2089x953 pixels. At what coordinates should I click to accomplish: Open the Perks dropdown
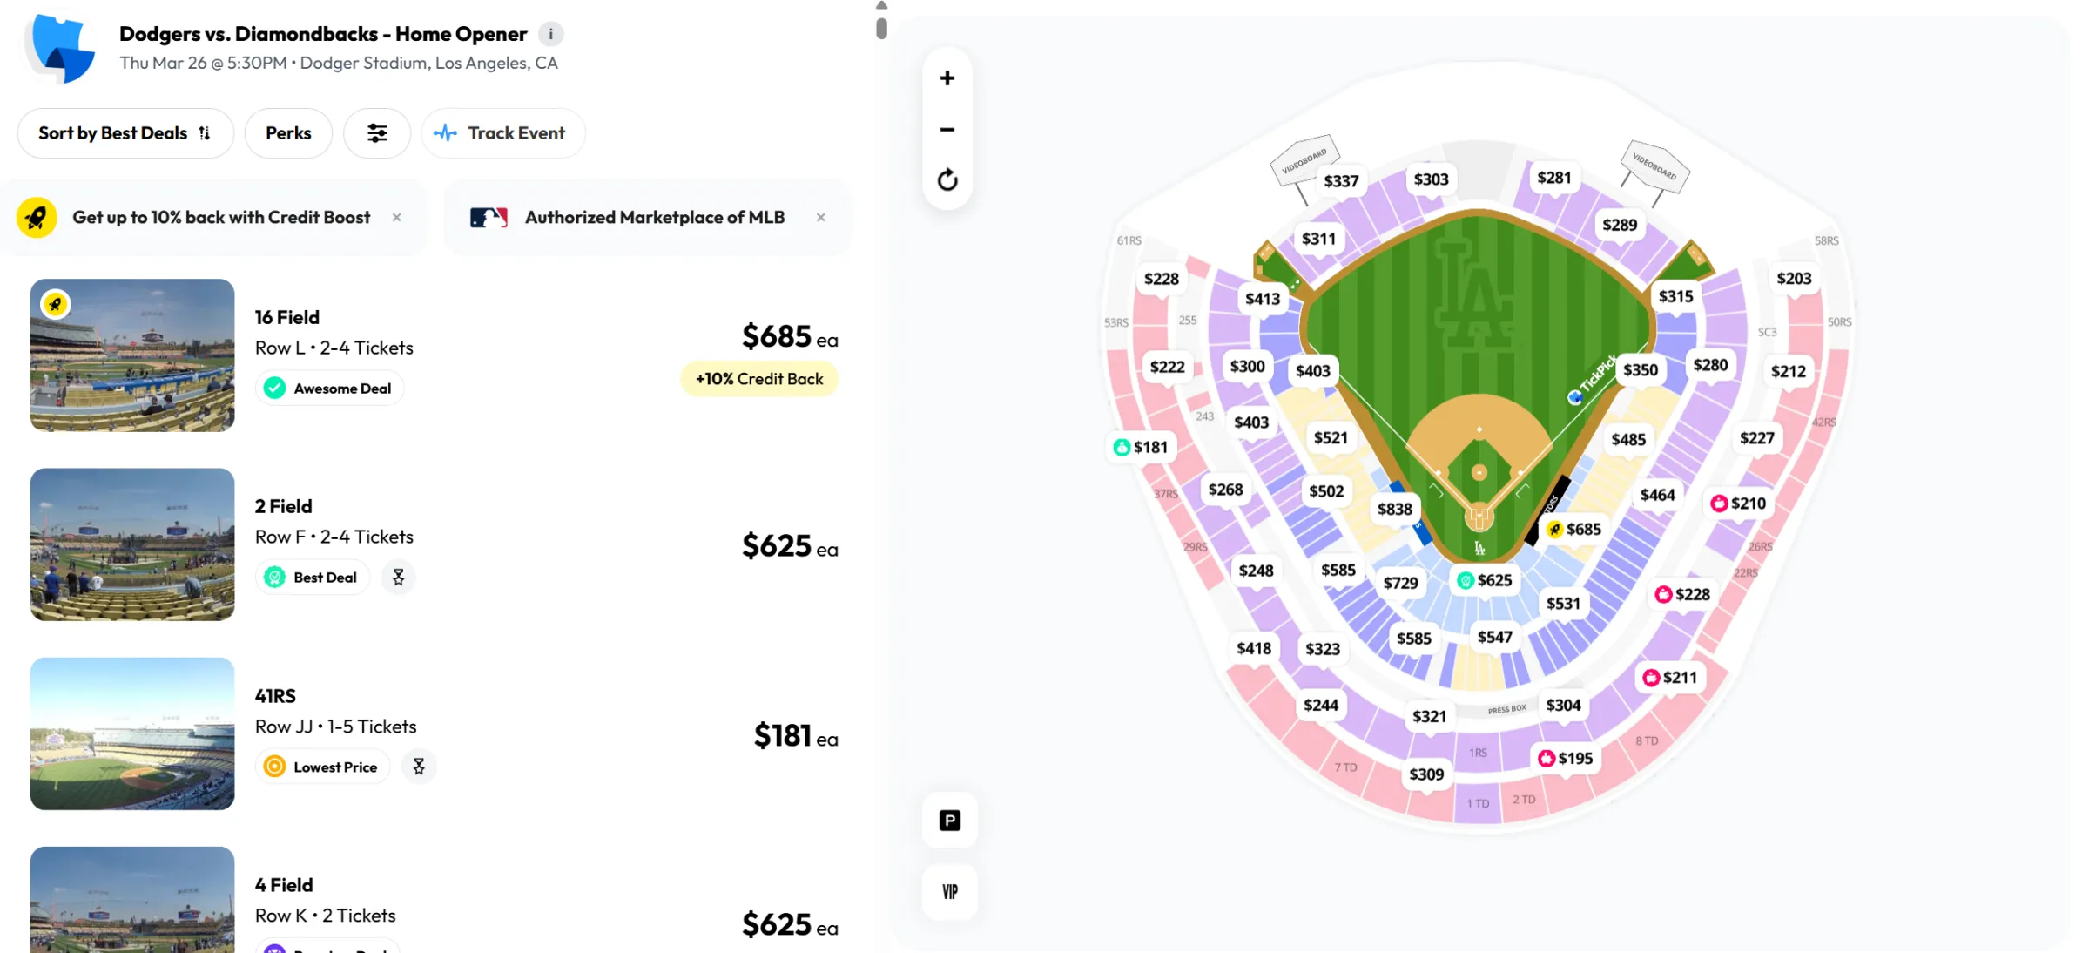pyautogui.click(x=288, y=132)
